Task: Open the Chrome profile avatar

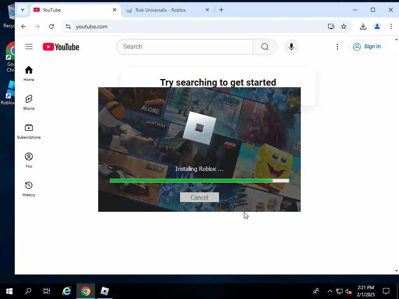Action: point(377,26)
